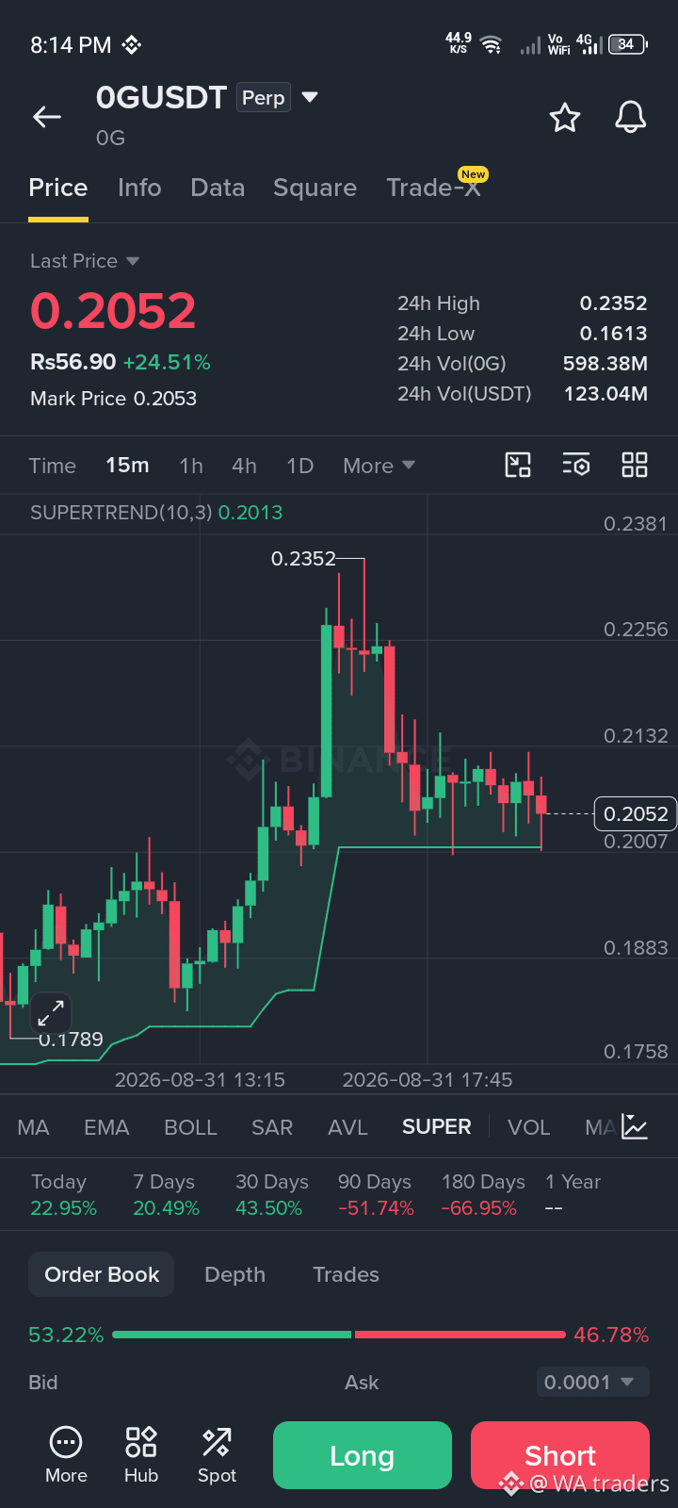Tap the 24h High value 0.2352
This screenshot has width=678, height=1508.
[x=614, y=303]
